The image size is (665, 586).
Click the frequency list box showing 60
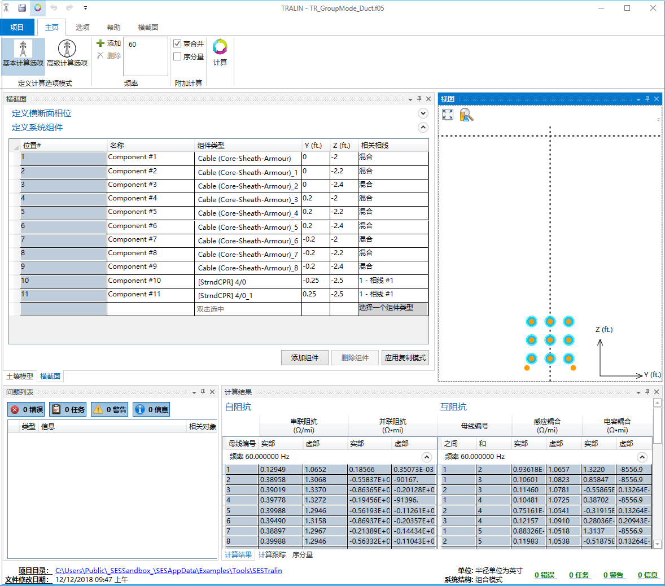pyautogui.click(x=146, y=56)
